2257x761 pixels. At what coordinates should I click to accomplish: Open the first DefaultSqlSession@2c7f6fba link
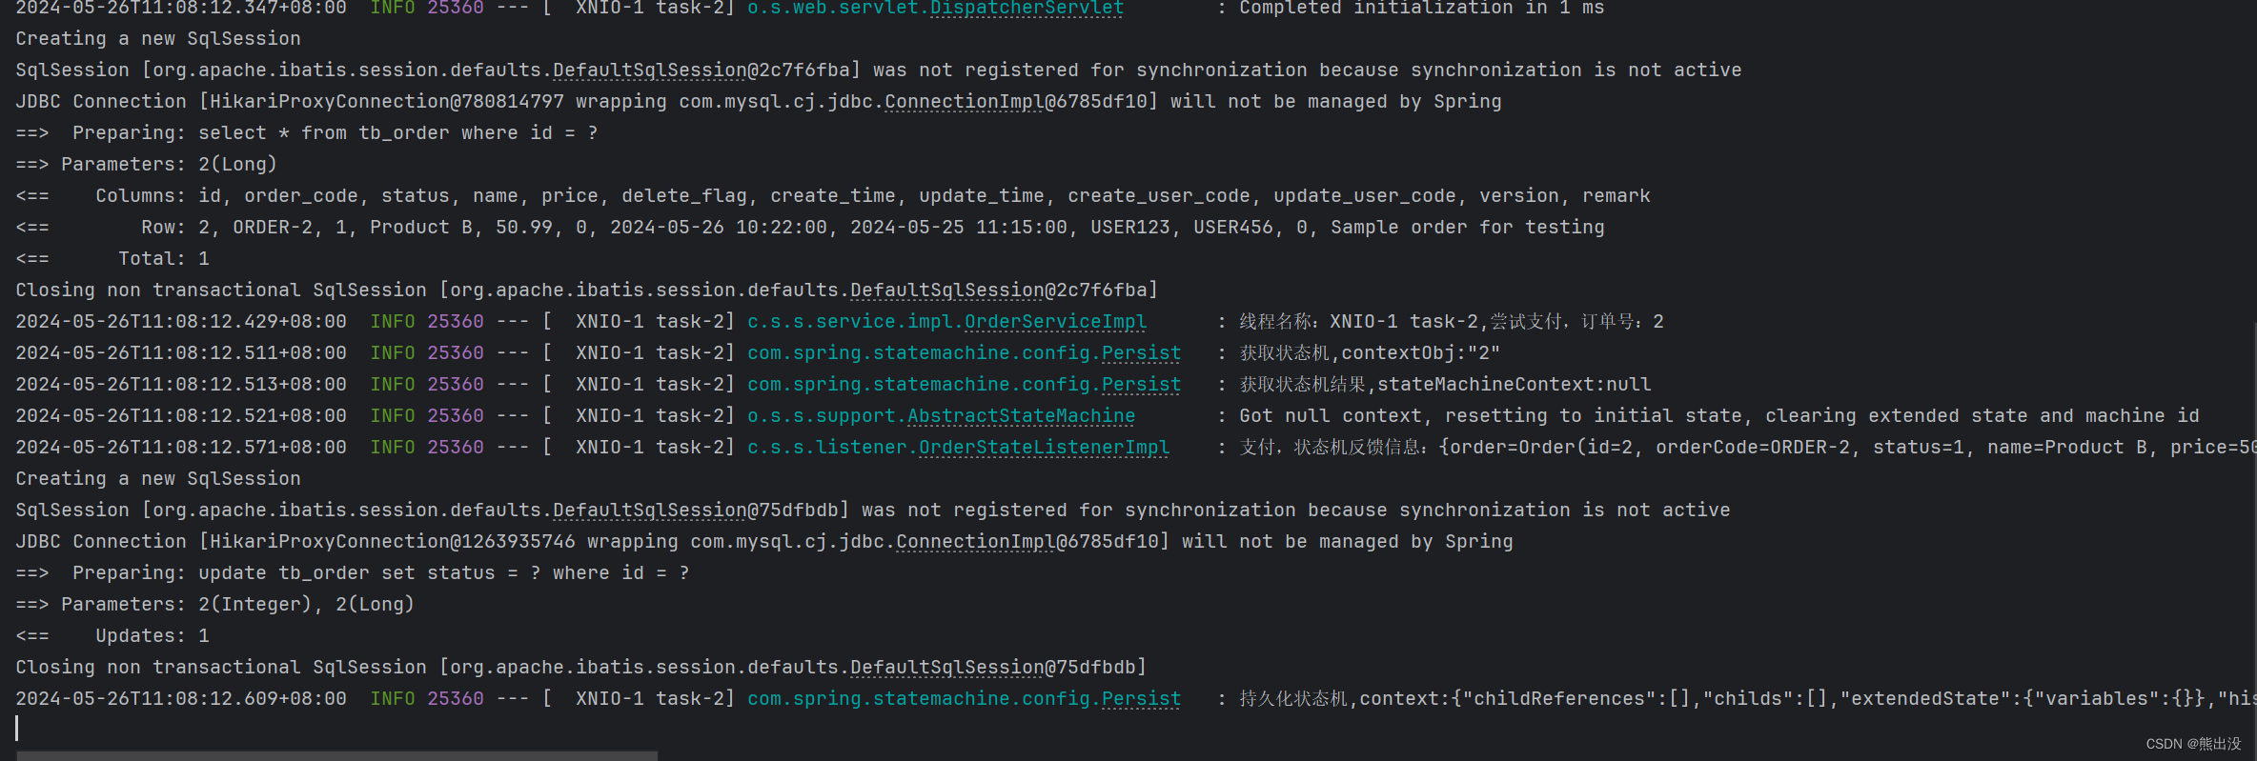(x=701, y=70)
